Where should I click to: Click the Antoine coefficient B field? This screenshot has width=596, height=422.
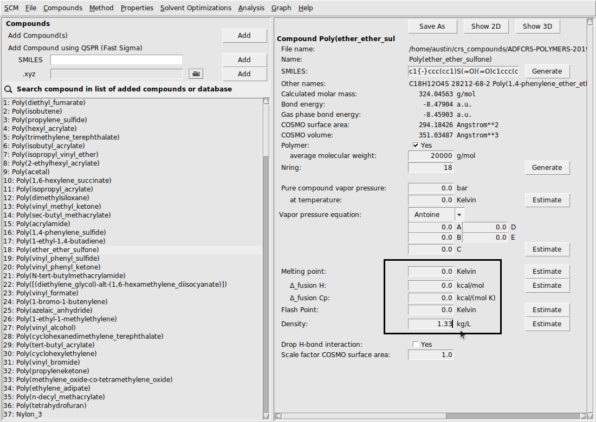click(431, 237)
